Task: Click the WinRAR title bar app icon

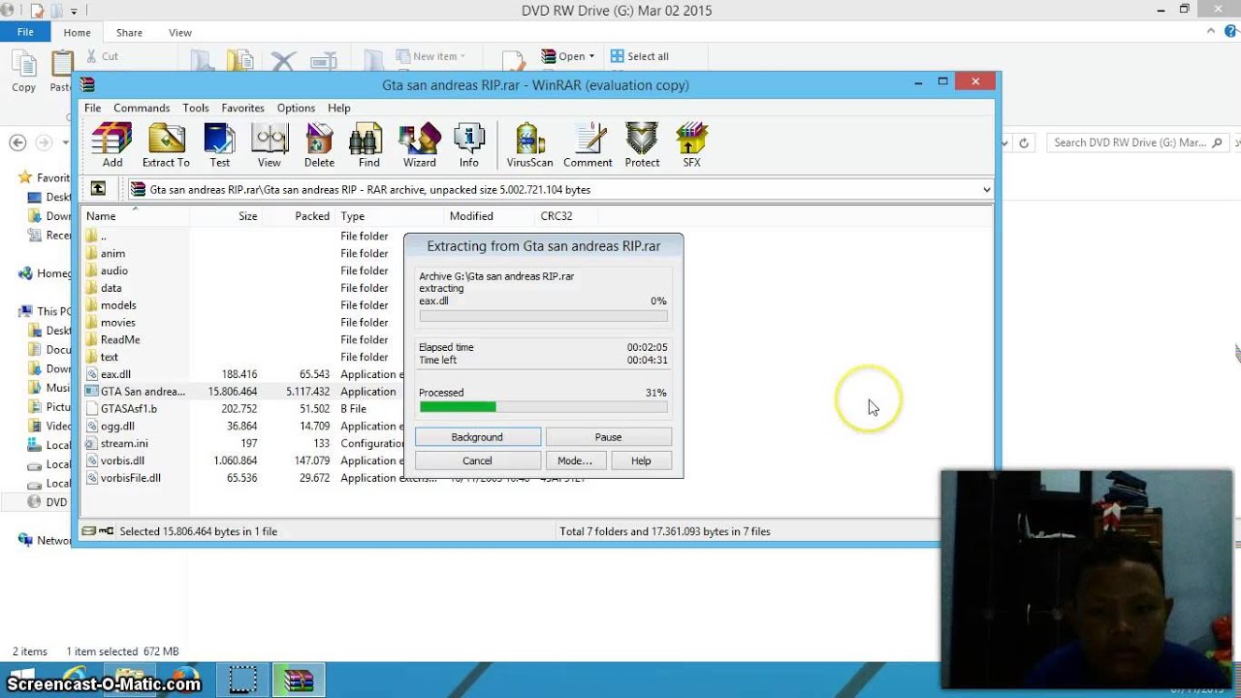Action: tap(87, 84)
